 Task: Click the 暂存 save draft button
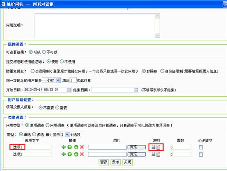(104, 162)
